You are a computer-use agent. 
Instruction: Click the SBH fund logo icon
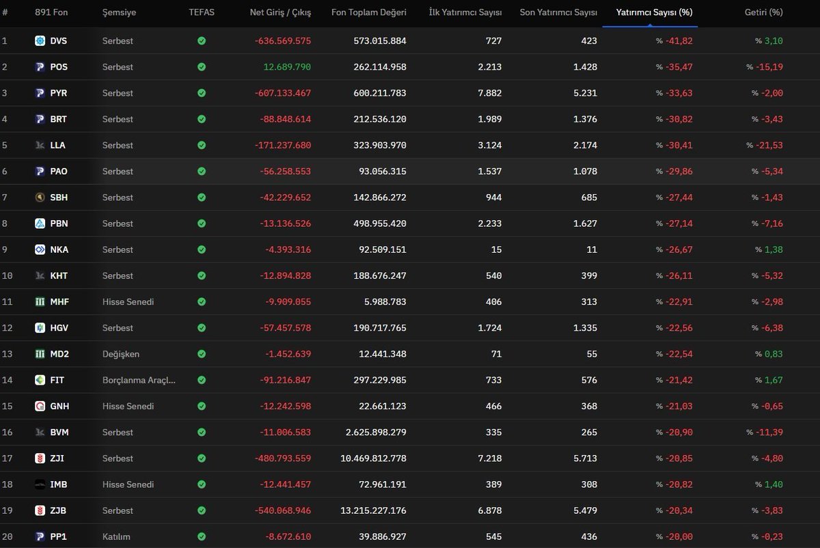[x=40, y=197]
